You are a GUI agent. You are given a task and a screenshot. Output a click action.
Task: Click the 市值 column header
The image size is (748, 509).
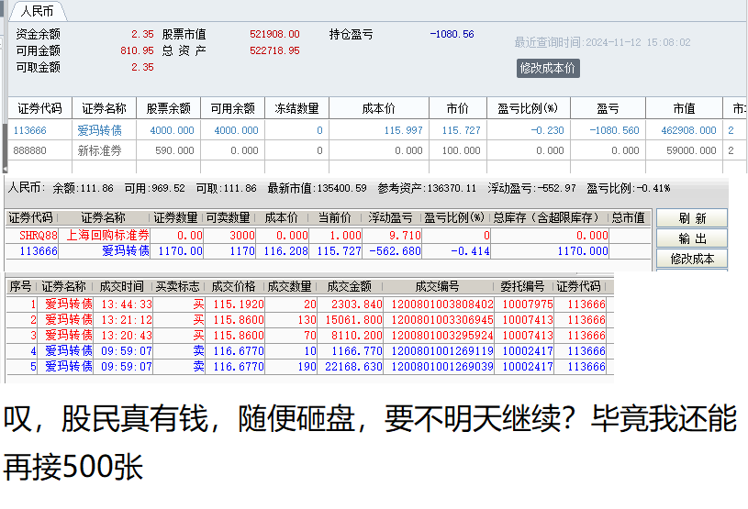pyautogui.click(x=684, y=108)
